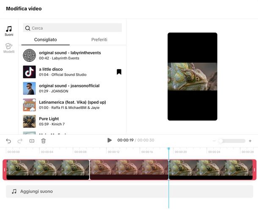Undo the last edit
Image resolution: width=258 pixels, height=211 pixels.
pos(8,141)
